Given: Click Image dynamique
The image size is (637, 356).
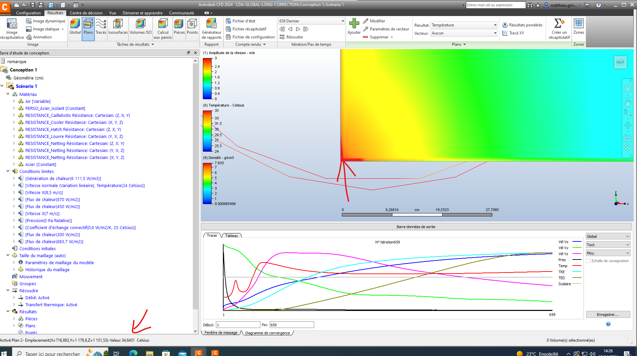Looking at the screenshot, I should (x=46, y=21).
